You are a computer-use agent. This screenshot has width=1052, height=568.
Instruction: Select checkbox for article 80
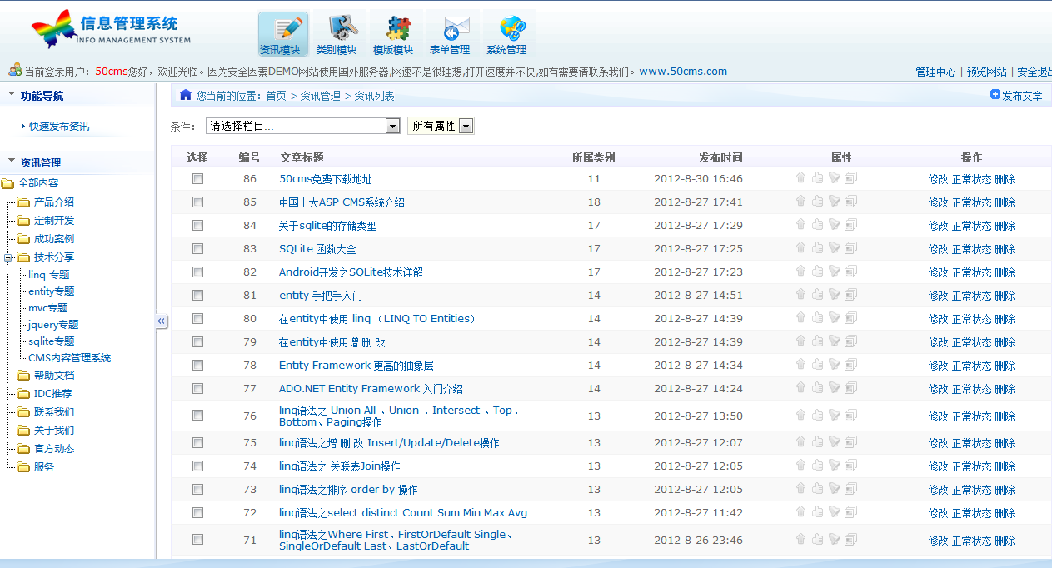tap(197, 319)
